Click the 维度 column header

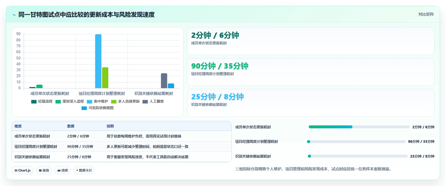(18, 126)
